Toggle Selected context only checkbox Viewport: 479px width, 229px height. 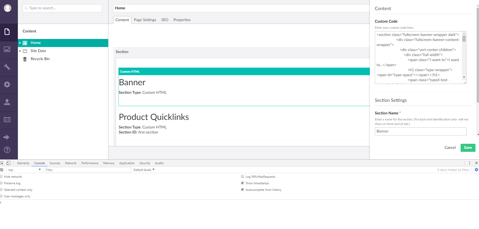[1, 190]
